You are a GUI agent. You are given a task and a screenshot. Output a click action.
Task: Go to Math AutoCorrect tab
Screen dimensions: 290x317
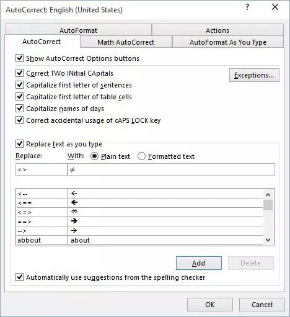point(126,42)
